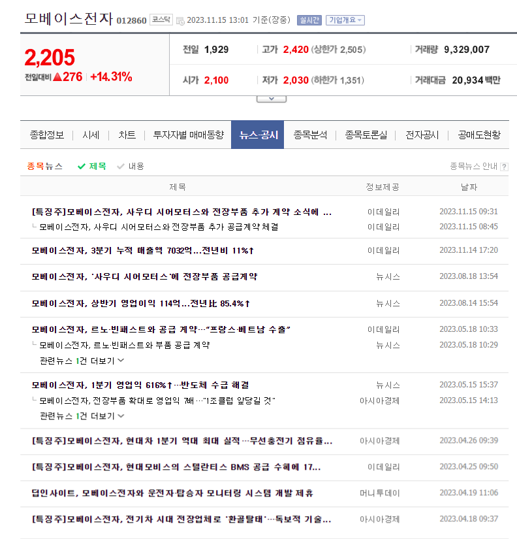Open the 르노·빈패스트와 부품 공급 계약 sub-article
Screen dimensions: 517x539
125,345
